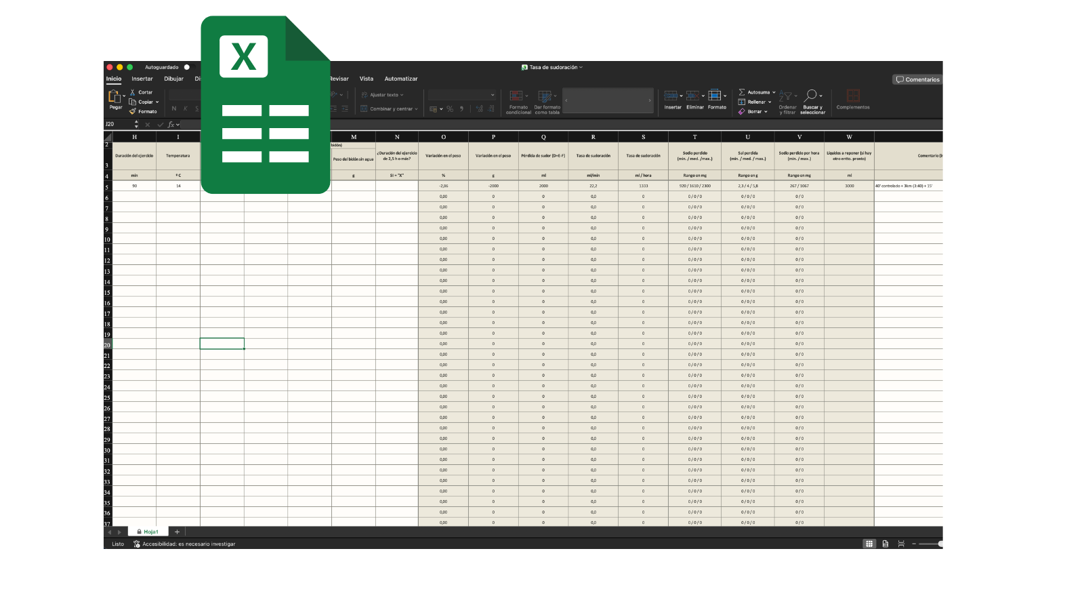The image size is (1084, 610).
Task: Open the Copiar dropdown arrow
Action: click(157, 102)
